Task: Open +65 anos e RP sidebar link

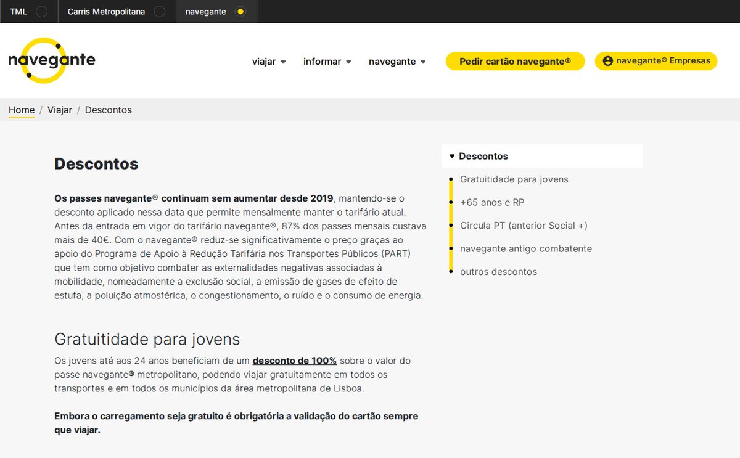Action: coord(492,202)
